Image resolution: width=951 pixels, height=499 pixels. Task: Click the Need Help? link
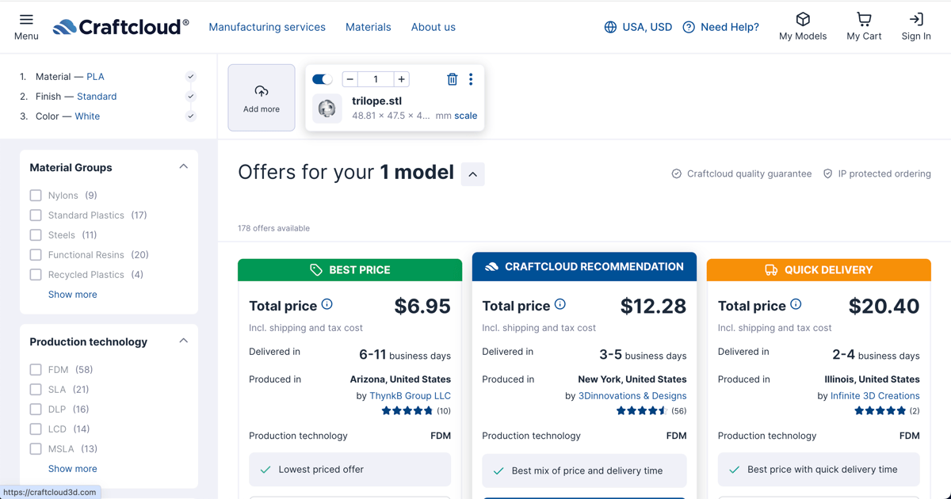730,27
